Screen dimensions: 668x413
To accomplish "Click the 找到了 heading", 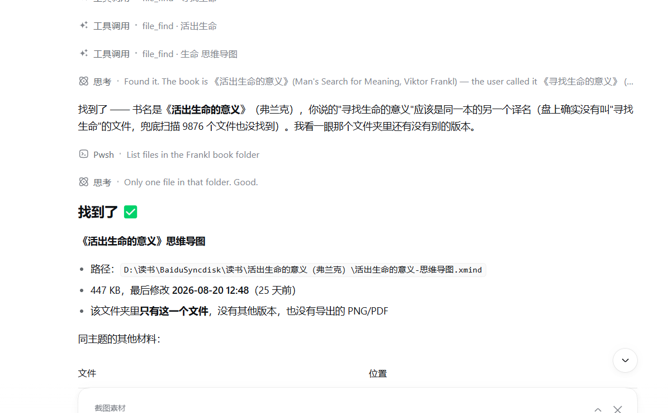I will (98, 212).
